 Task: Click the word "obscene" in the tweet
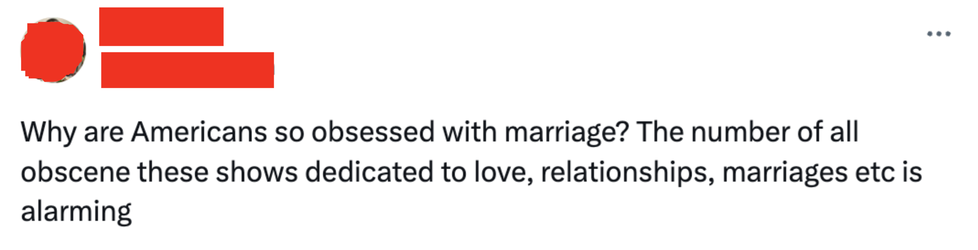[75, 172]
